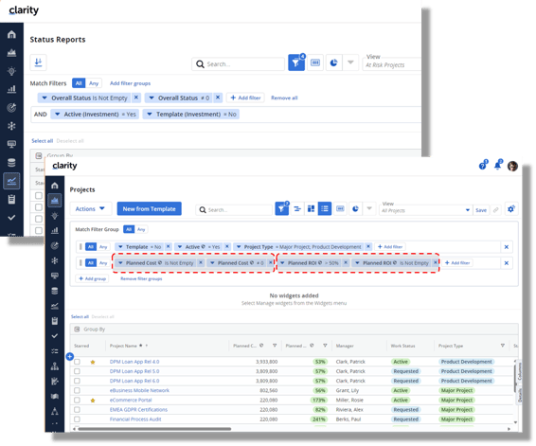Image resolution: width=536 pixels, height=446 pixels.
Task: Select grid layout icon in Projects toolbar
Action: (x=325, y=208)
